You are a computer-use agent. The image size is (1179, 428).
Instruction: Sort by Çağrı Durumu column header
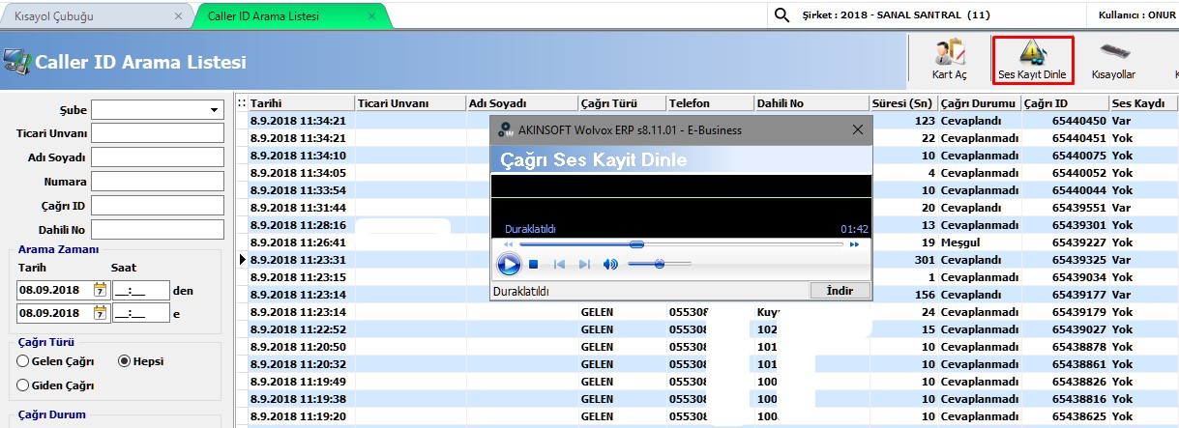[x=979, y=103]
